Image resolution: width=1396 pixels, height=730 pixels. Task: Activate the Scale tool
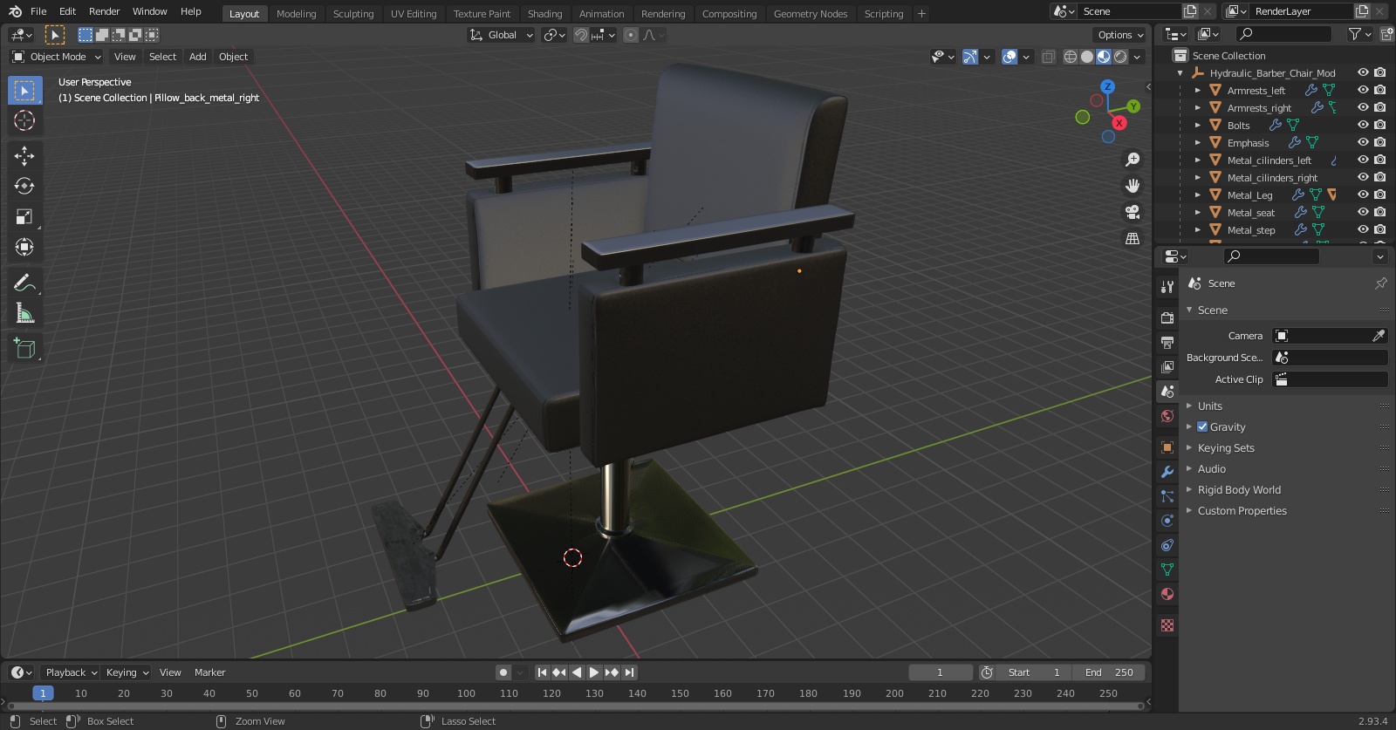(24, 217)
